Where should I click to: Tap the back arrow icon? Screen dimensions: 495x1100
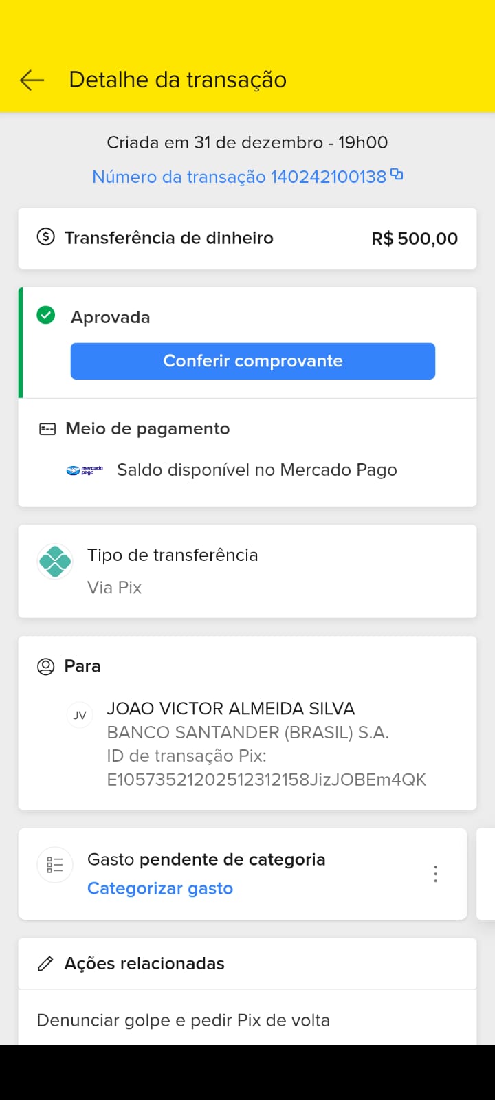pos(32,80)
